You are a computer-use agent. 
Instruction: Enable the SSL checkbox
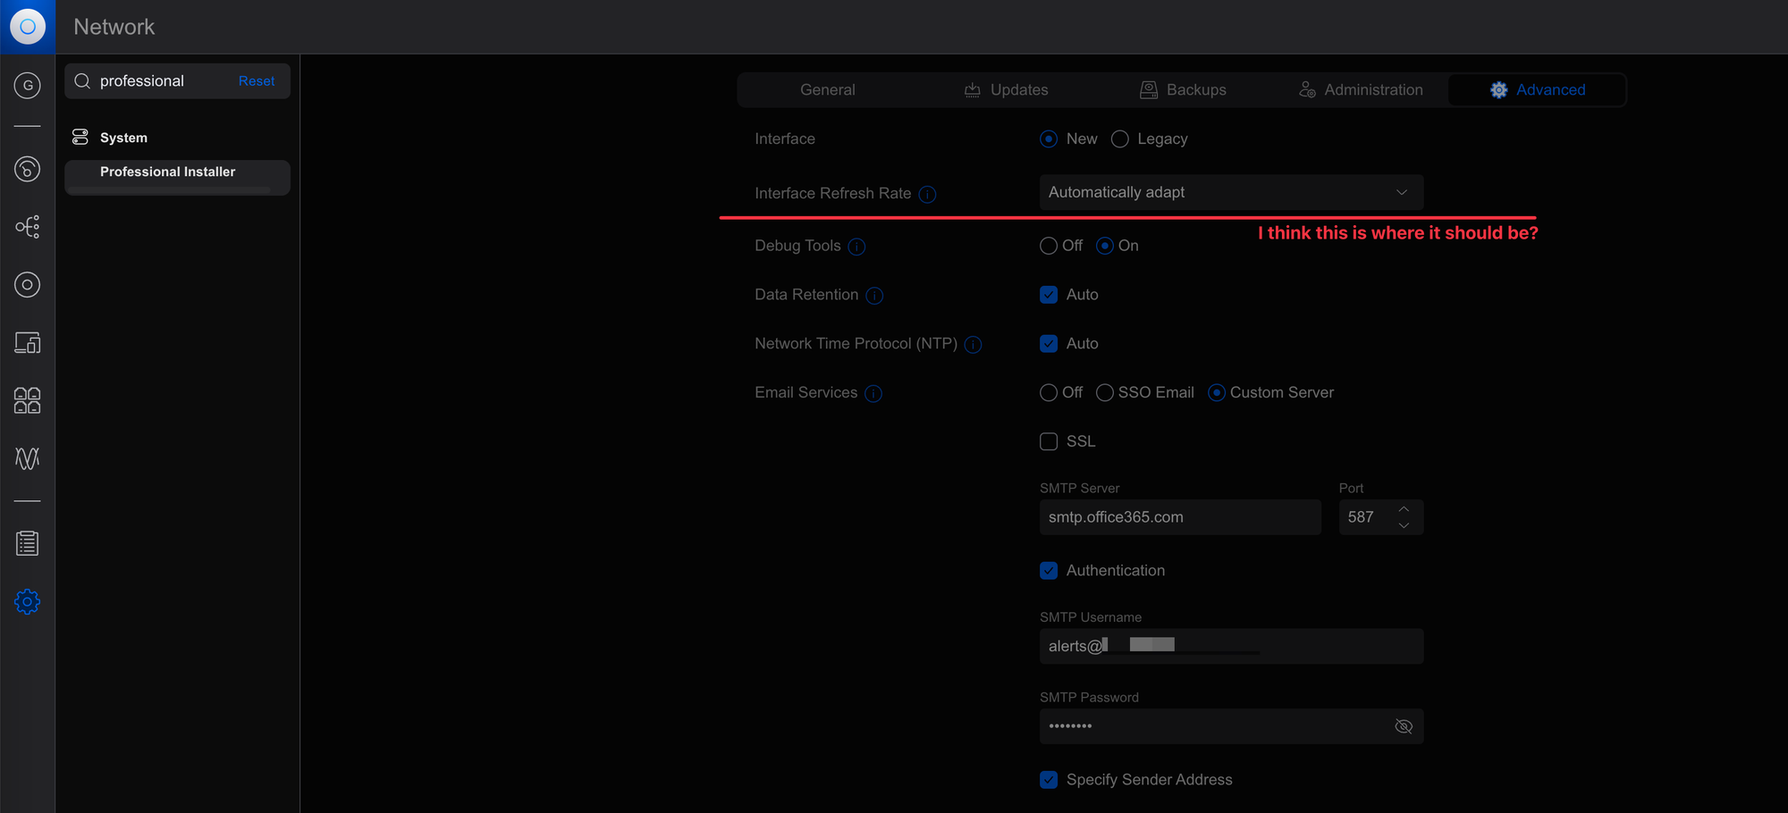(1049, 441)
